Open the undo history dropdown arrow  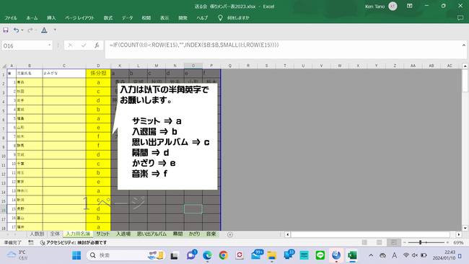pyautogui.click(x=22, y=30)
